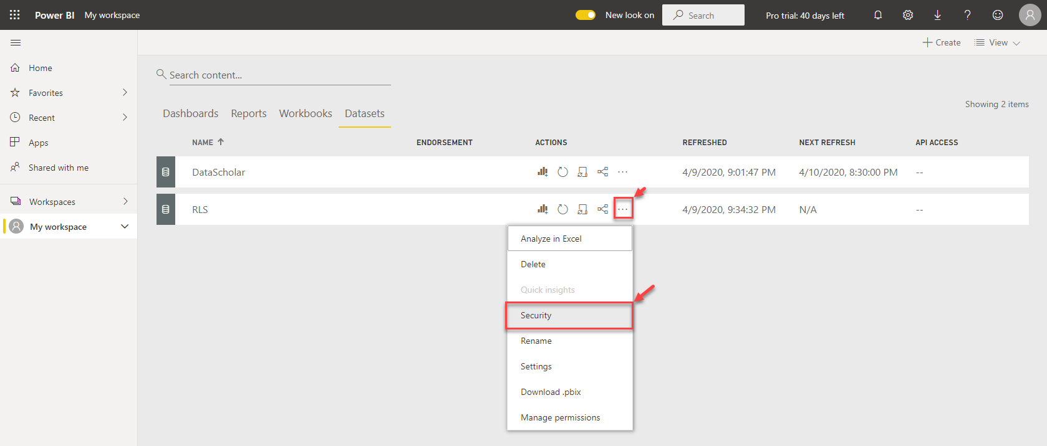This screenshot has height=446, width=1047.
Task: Select Download .pbix menu item
Action: [570, 392]
